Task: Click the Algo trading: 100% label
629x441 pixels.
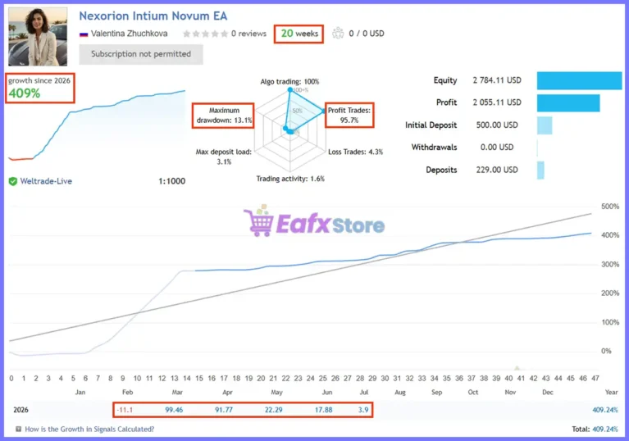Action: tap(289, 82)
